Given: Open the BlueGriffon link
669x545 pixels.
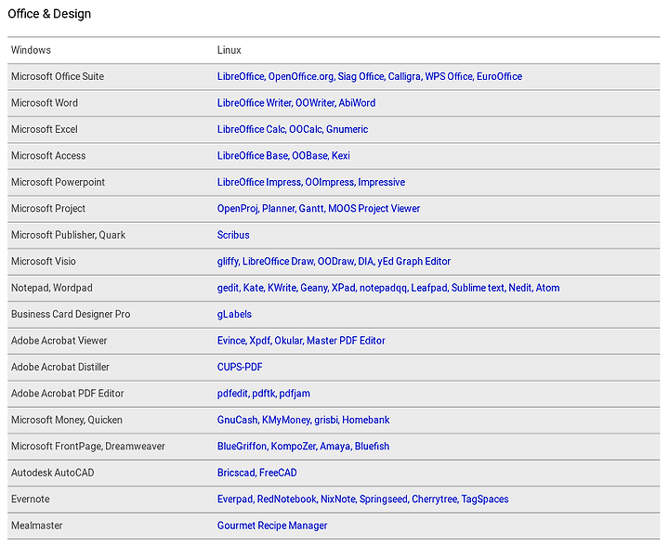Looking at the screenshot, I should pyautogui.click(x=242, y=447).
